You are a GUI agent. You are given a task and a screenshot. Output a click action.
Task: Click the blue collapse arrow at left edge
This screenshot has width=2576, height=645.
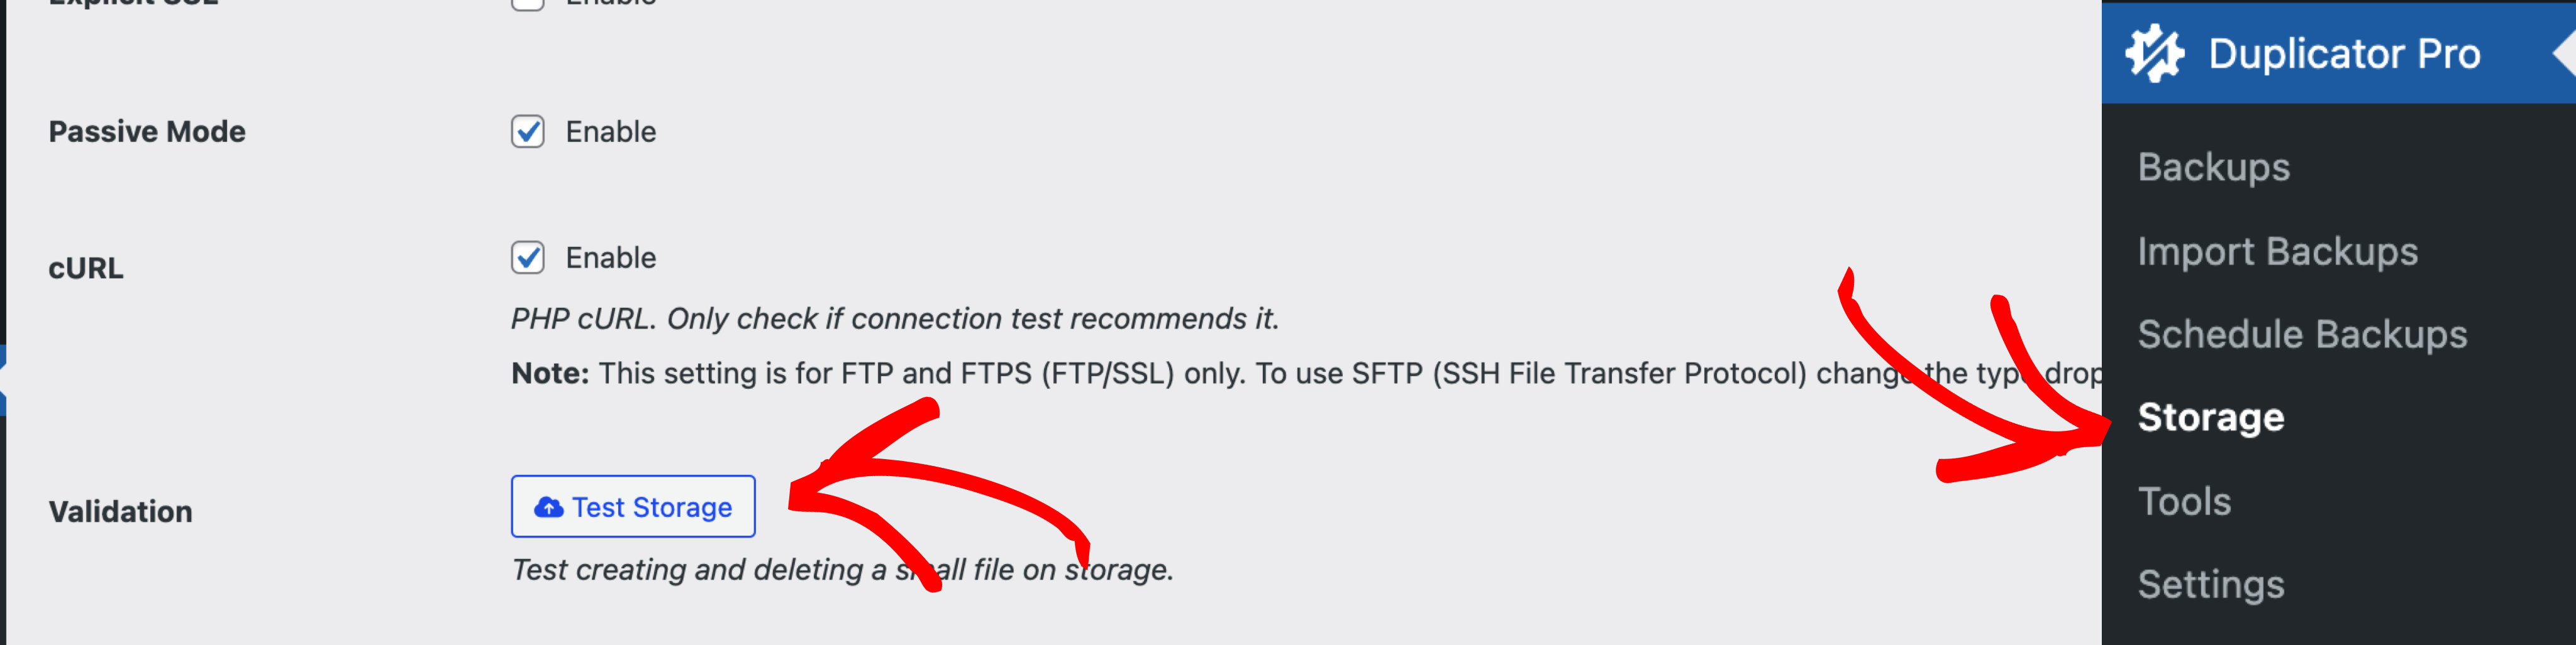(x=3, y=379)
